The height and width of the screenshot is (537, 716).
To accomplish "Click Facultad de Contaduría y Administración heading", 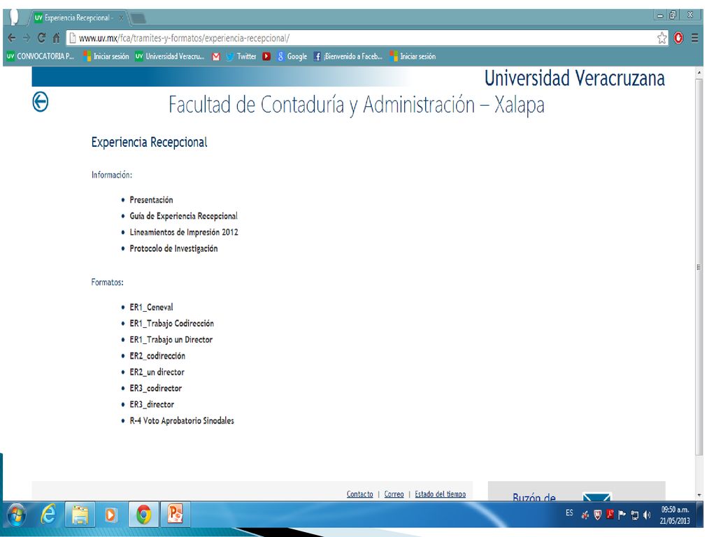I will coord(356,105).
